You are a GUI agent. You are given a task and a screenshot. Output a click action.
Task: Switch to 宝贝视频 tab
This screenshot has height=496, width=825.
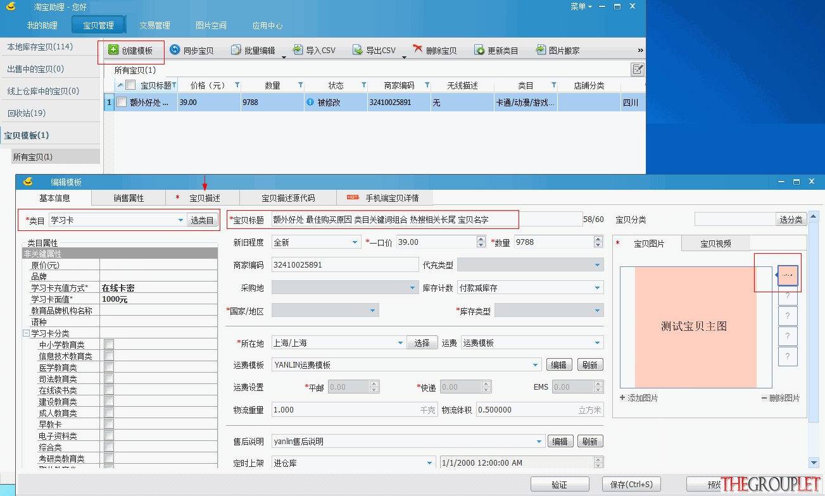(x=715, y=244)
